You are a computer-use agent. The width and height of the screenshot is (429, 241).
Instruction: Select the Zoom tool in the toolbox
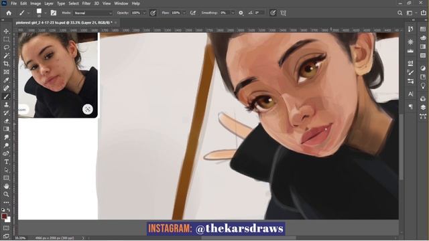coord(6,194)
